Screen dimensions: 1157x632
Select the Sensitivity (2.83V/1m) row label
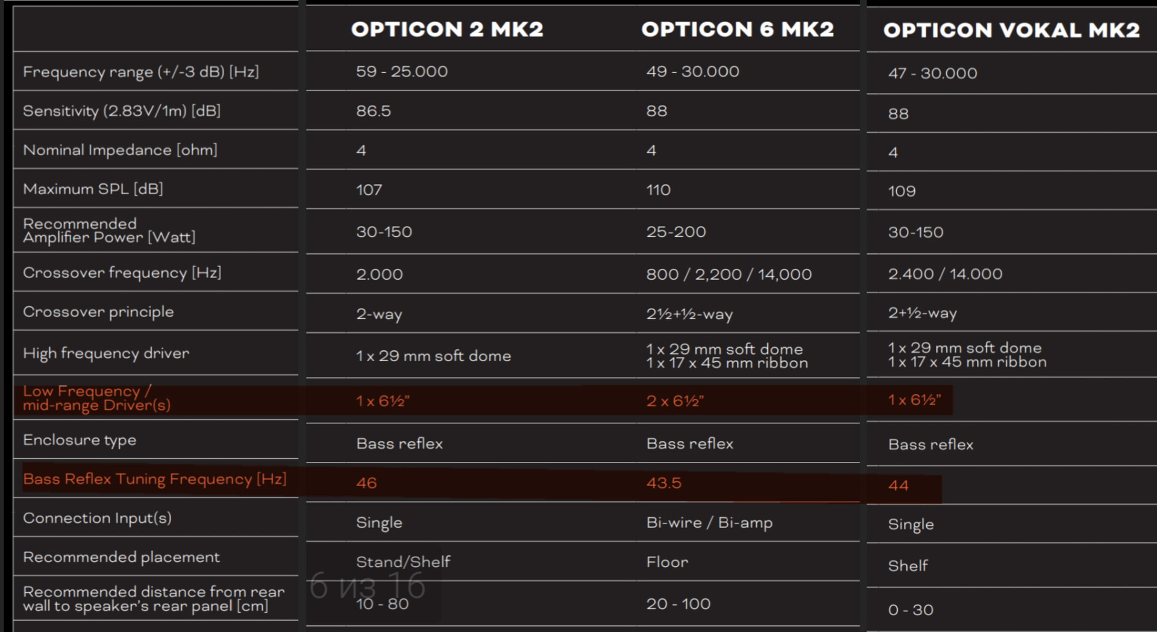(122, 111)
